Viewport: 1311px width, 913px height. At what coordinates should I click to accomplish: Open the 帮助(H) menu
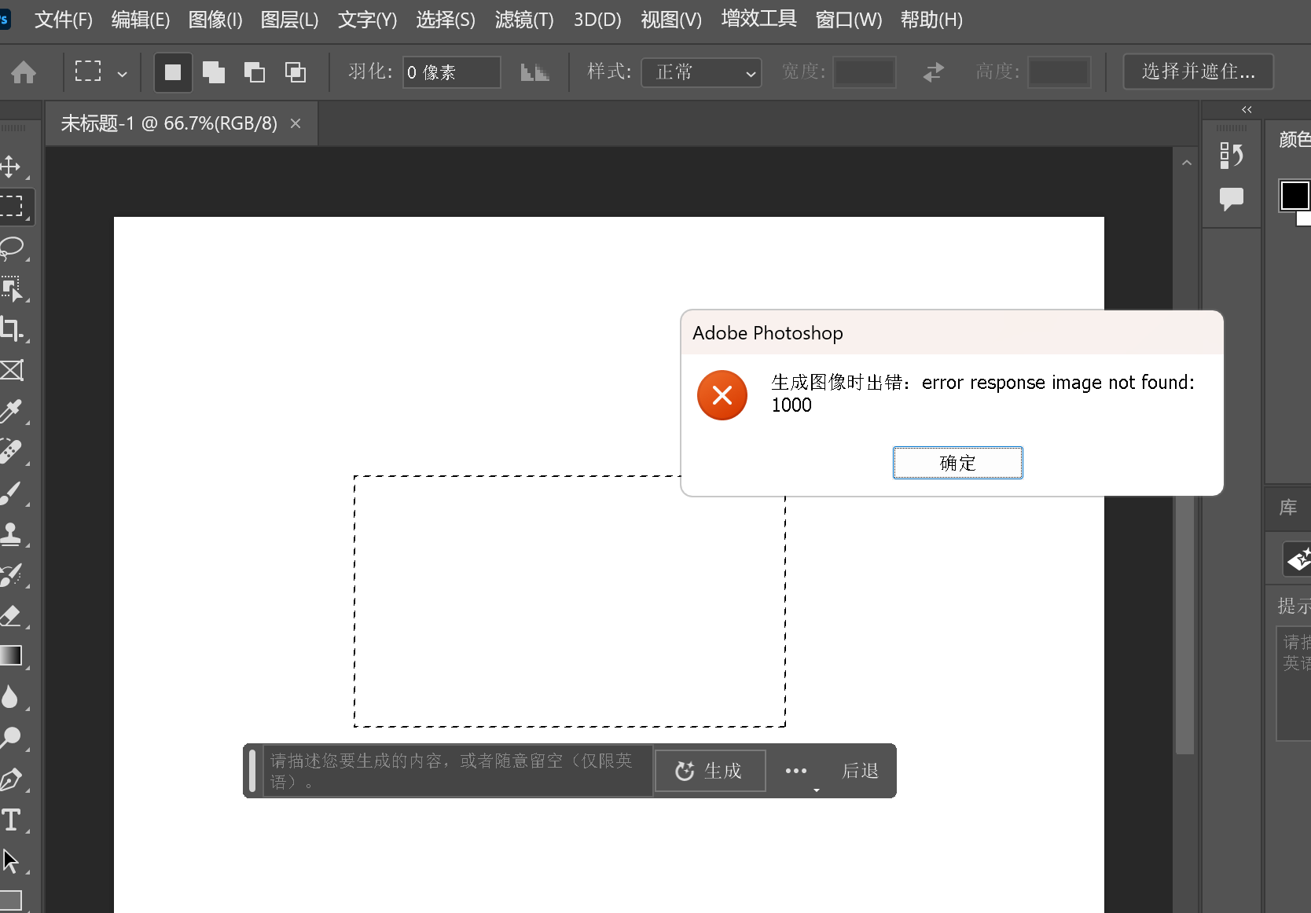(x=931, y=20)
